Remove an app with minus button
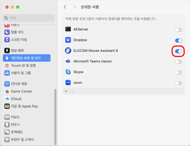Screen dimensions: 190x146 (x=73, y=91)
